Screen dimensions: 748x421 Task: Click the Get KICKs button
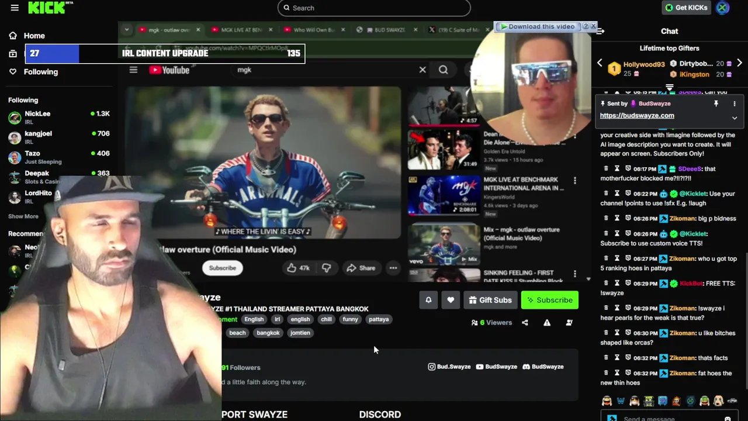(687, 8)
